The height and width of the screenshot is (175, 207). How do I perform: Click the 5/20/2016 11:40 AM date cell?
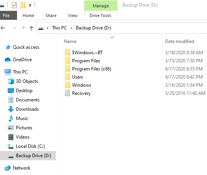click(x=185, y=93)
